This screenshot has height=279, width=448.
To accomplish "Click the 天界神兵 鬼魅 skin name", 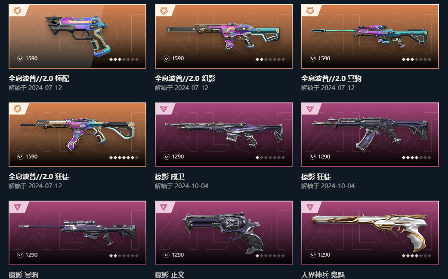I will point(323,275).
